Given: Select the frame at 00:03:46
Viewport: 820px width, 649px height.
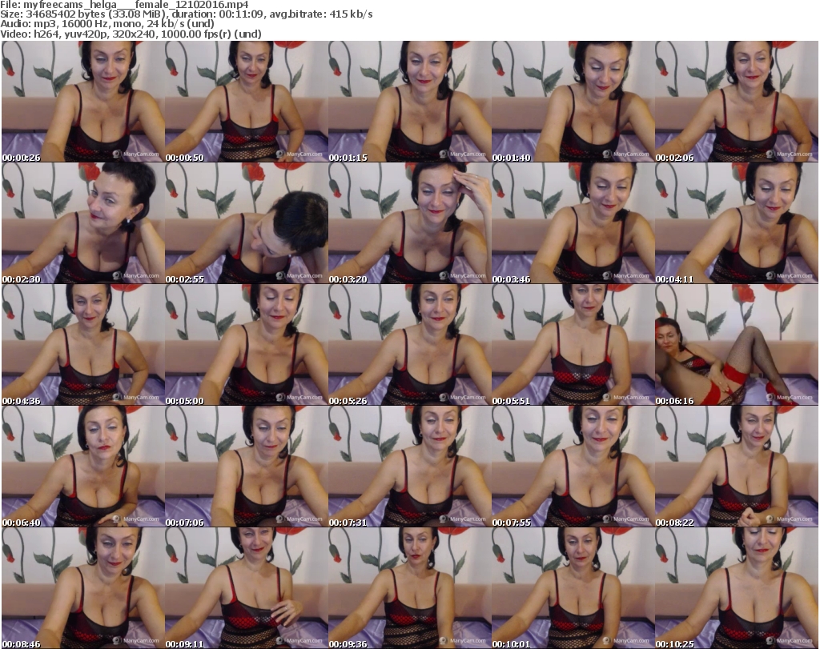Looking at the screenshot, I should (573, 223).
